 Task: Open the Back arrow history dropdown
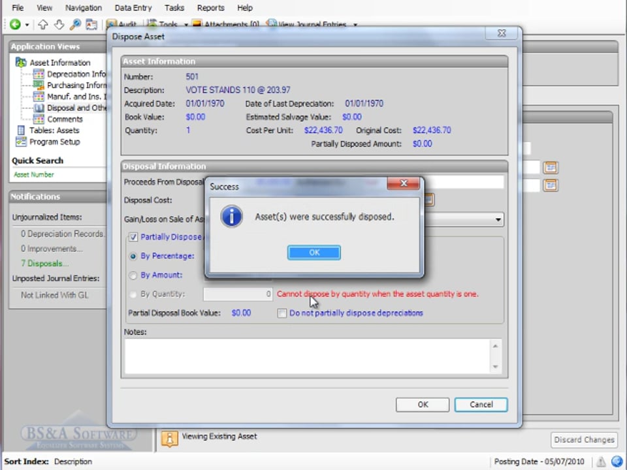[27, 25]
